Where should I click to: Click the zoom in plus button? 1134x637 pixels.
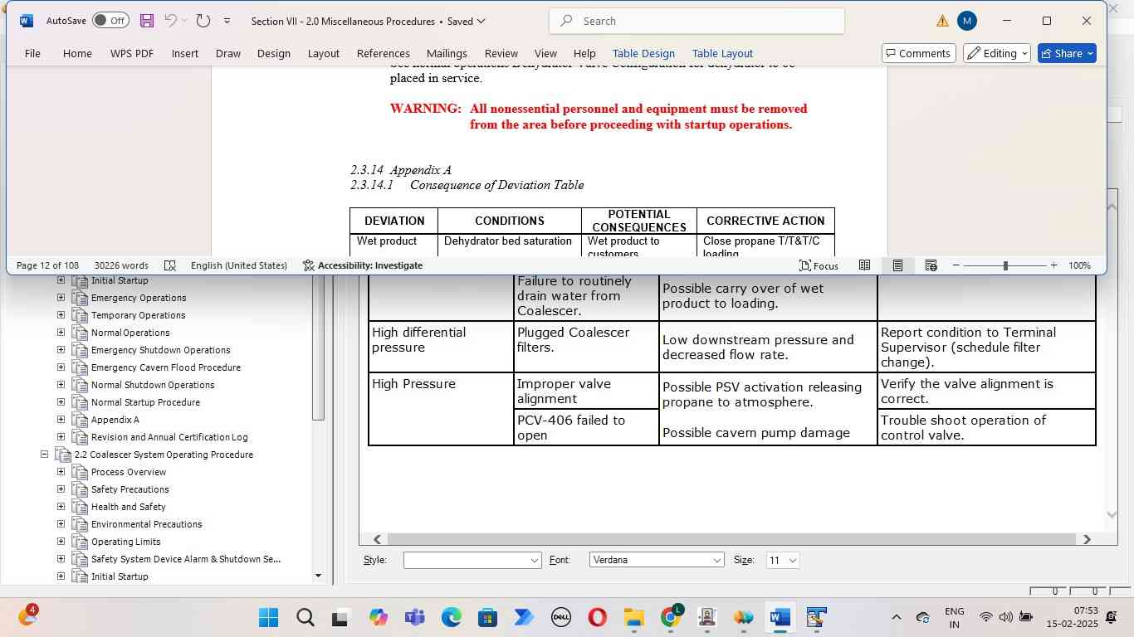pos(1053,265)
